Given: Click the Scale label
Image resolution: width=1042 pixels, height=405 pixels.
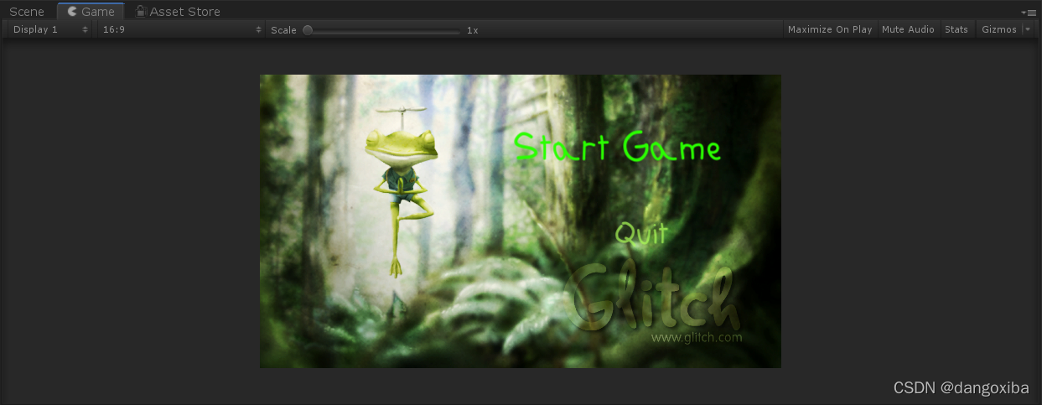Looking at the screenshot, I should pyautogui.click(x=283, y=30).
